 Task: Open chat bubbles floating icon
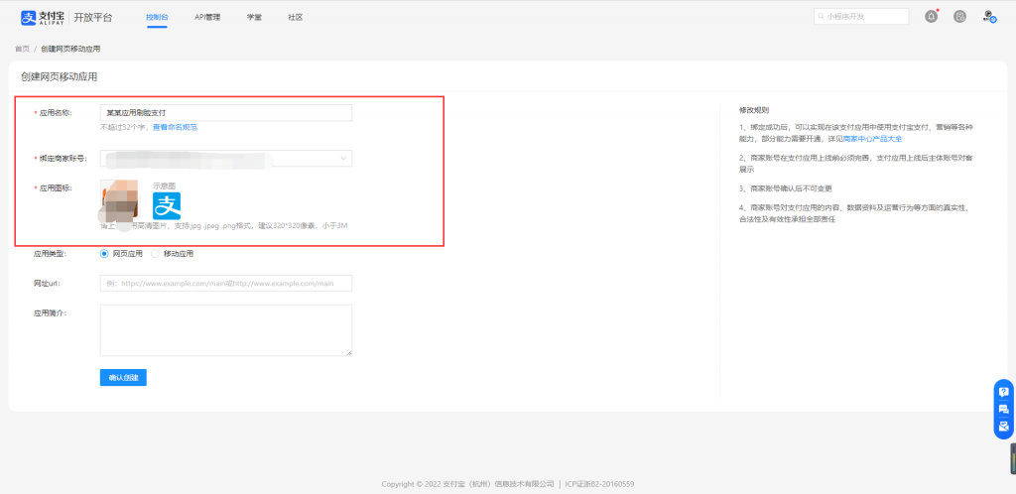tap(1004, 409)
